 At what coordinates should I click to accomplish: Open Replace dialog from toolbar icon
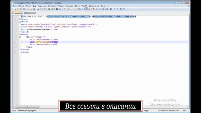coord(60,9)
